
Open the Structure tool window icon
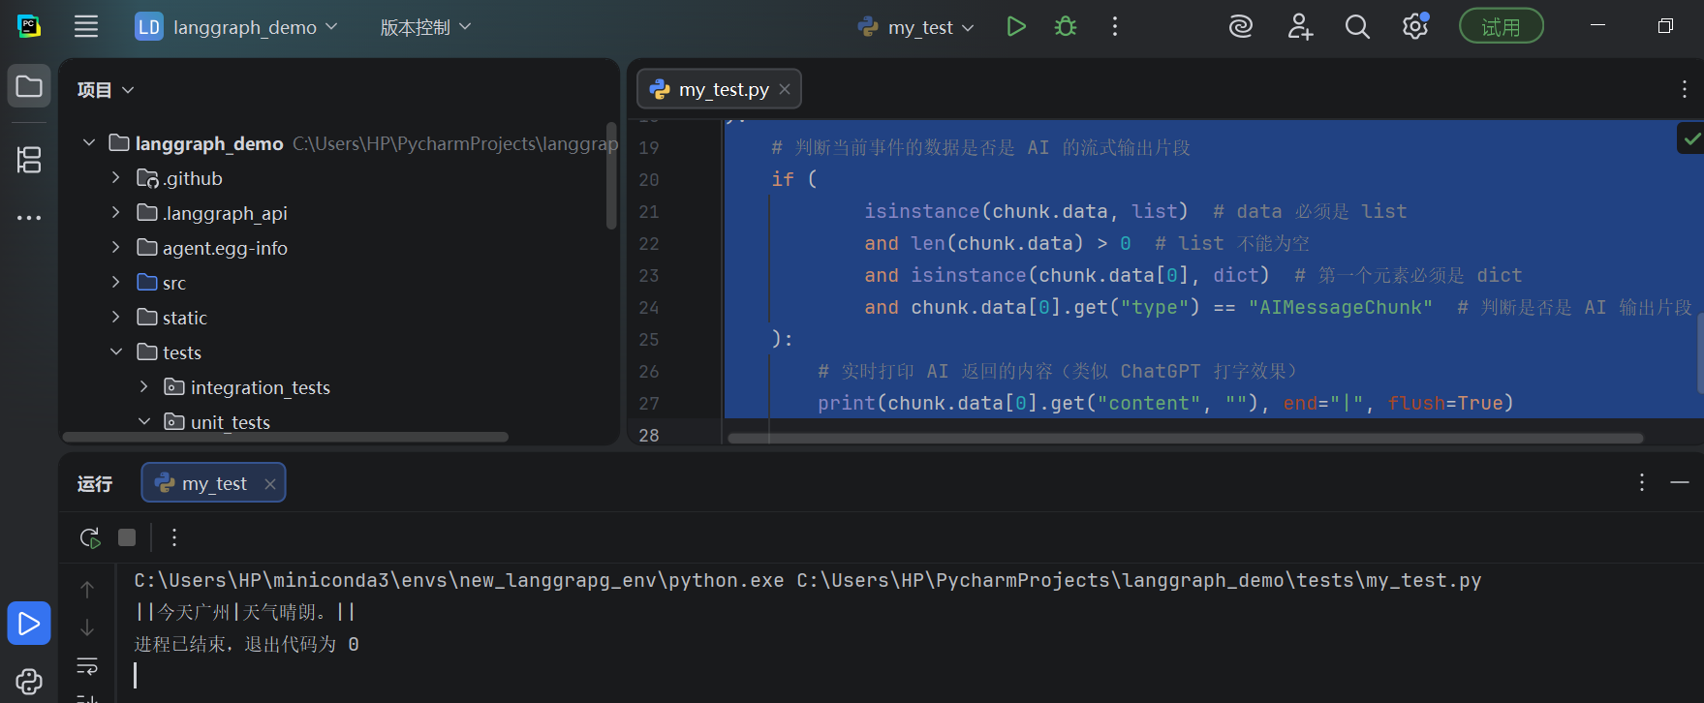point(29,160)
